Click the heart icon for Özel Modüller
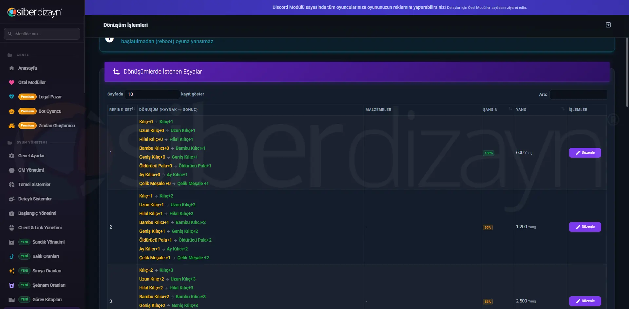 12,82
